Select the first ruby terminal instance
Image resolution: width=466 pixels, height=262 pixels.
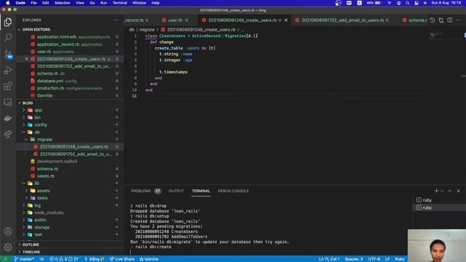click(438, 200)
